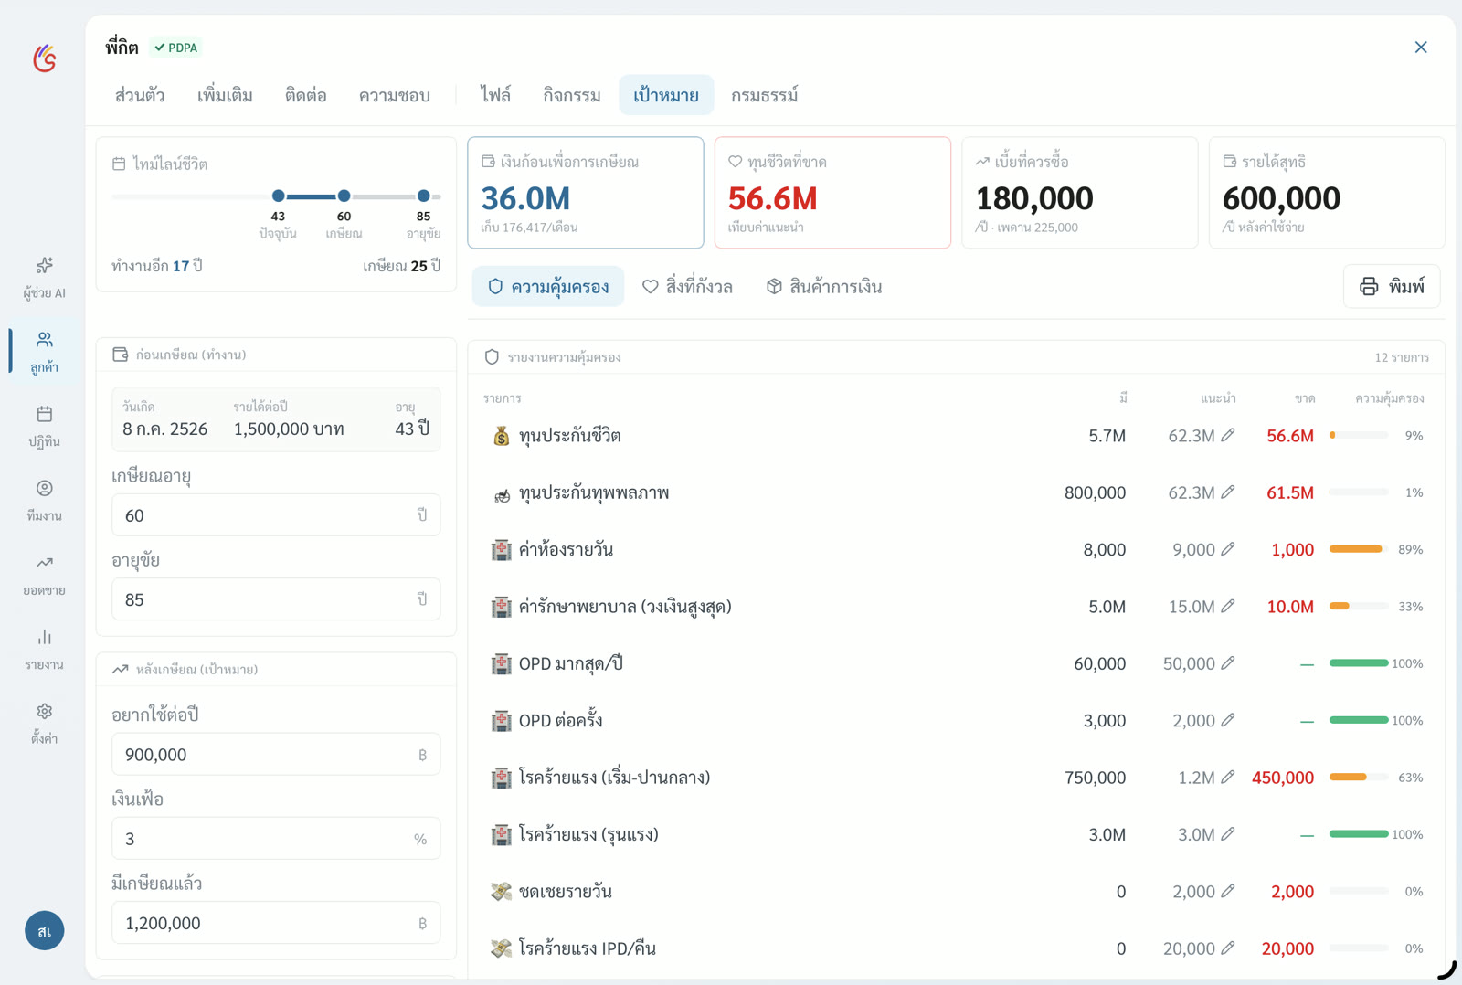
Task: Select the เป้าหมาย tab
Action: (666, 95)
